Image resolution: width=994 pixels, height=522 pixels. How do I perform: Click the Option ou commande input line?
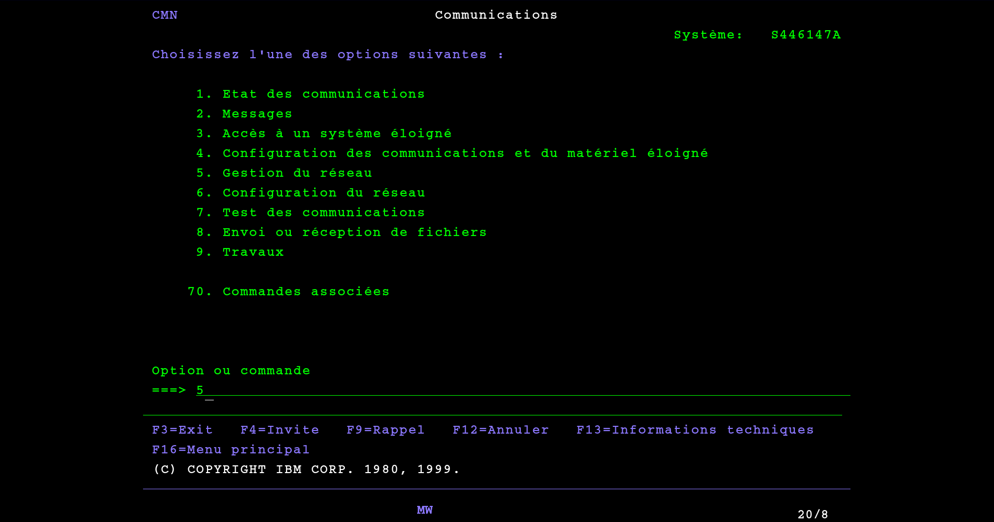pyautogui.click(x=520, y=390)
